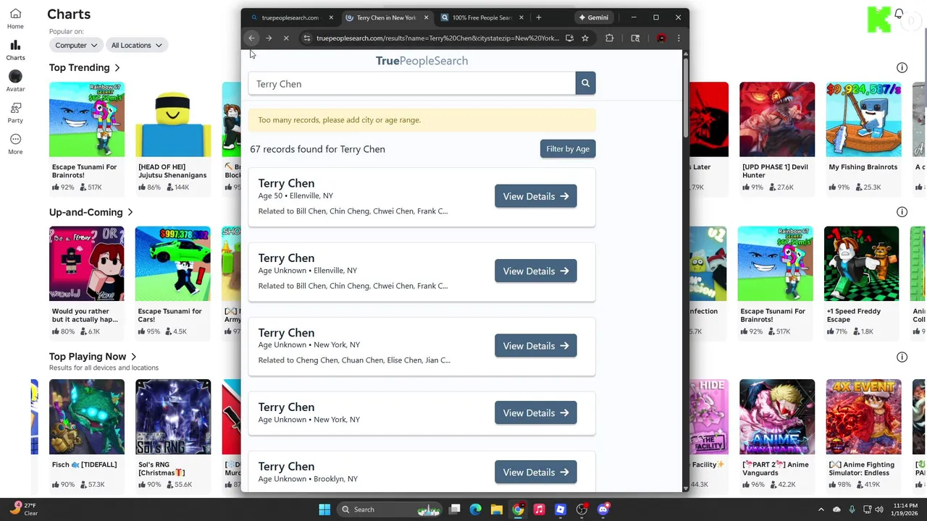Open Chrome side panel search icon
927x521 pixels.
(635, 38)
